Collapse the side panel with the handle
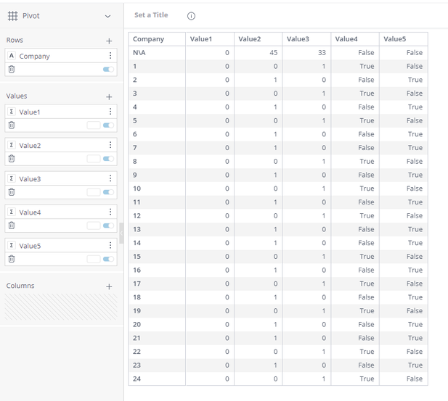448x401 pixels. tap(121, 233)
